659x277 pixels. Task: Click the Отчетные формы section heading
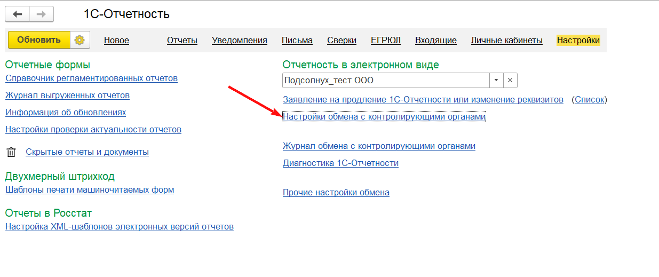pos(47,65)
